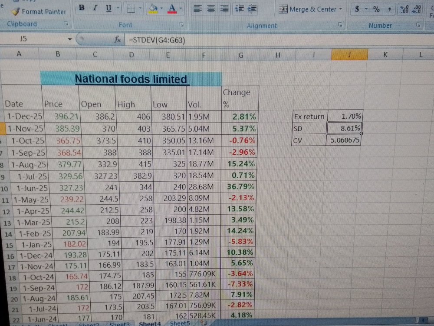Select row header 10
Image resolution: width=434 pixels, height=326 pixels.
pyautogui.click(x=4, y=189)
